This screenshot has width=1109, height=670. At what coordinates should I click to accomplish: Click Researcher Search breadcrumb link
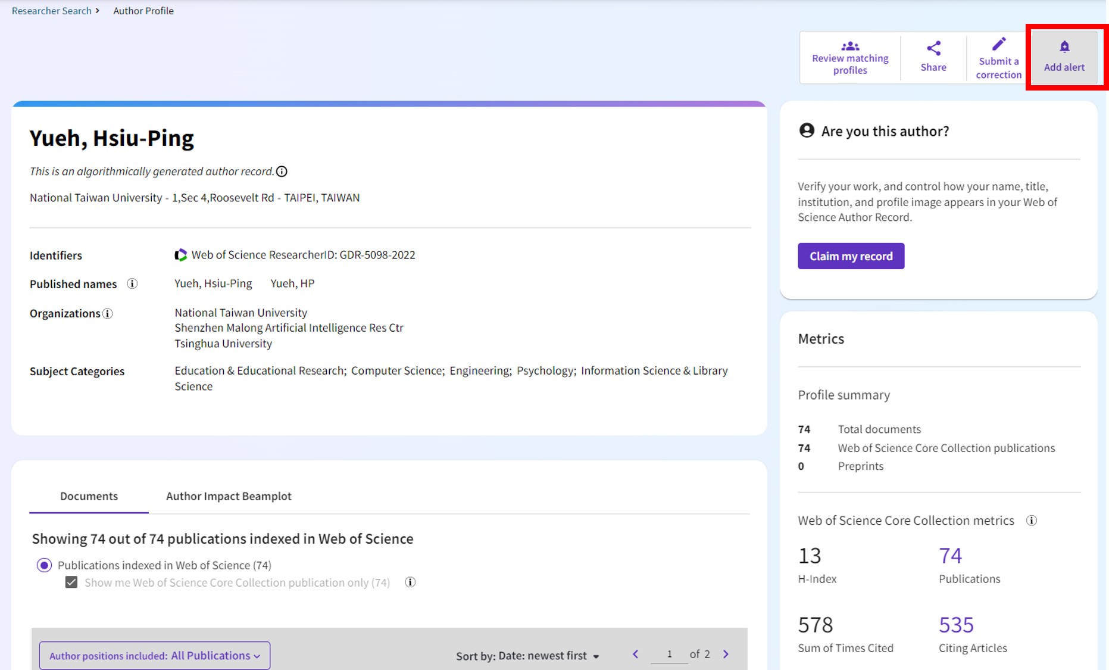(51, 11)
